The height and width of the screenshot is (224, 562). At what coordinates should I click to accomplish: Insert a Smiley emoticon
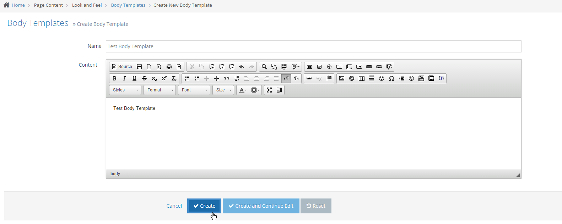point(382,78)
